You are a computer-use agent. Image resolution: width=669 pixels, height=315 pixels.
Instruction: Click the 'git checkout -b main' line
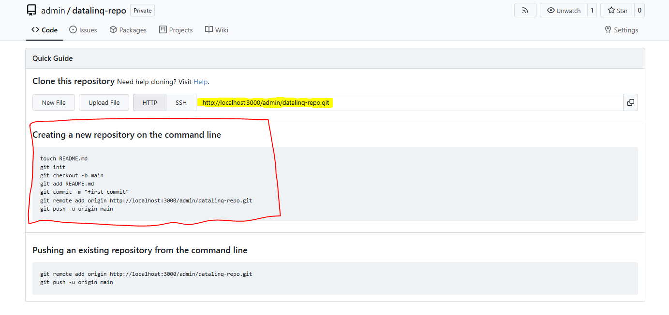(x=72, y=175)
